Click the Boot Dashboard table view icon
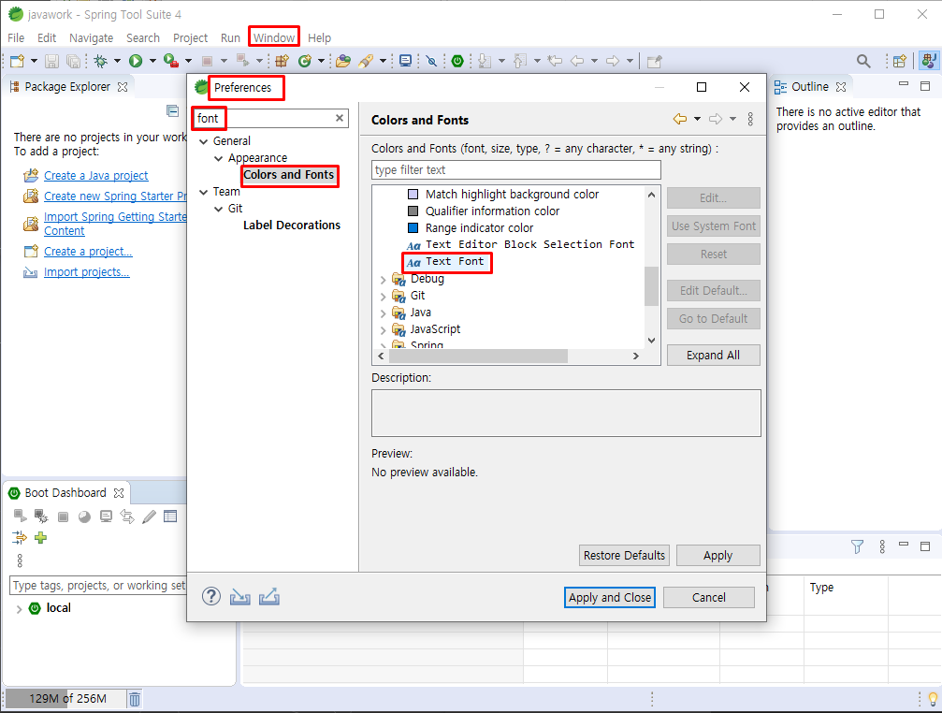The image size is (942, 713). pyautogui.click(x=170, y=517)
